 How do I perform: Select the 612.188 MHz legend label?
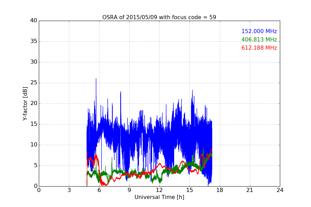click(x=259, y=48)
